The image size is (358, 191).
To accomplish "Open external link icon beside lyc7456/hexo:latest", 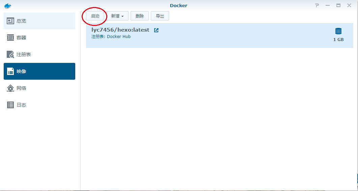I will click(156, 30).
